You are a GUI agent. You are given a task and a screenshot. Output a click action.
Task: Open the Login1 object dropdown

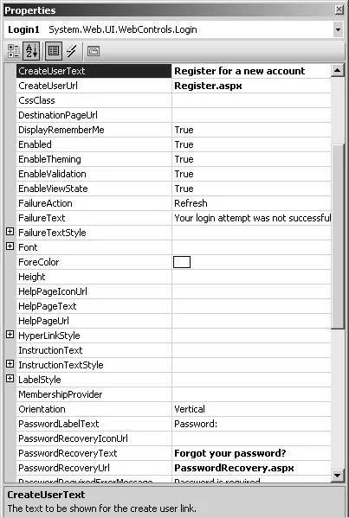(338, 29)
